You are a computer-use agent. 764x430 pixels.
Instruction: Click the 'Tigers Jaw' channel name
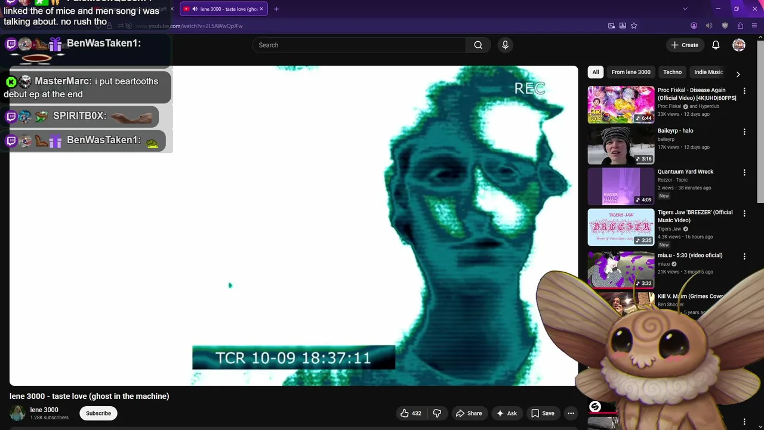669,229
